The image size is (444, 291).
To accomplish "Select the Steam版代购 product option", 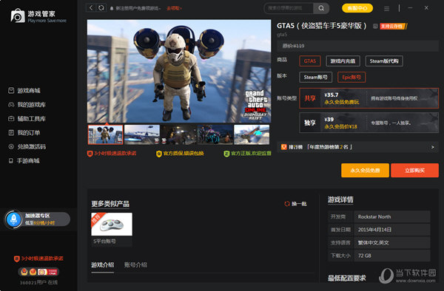I will click(x=384, y=61).
